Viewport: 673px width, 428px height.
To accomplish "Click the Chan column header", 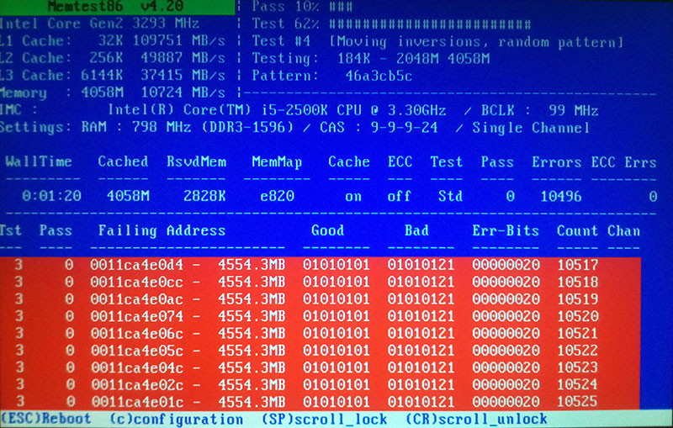I will pos(623,230).
